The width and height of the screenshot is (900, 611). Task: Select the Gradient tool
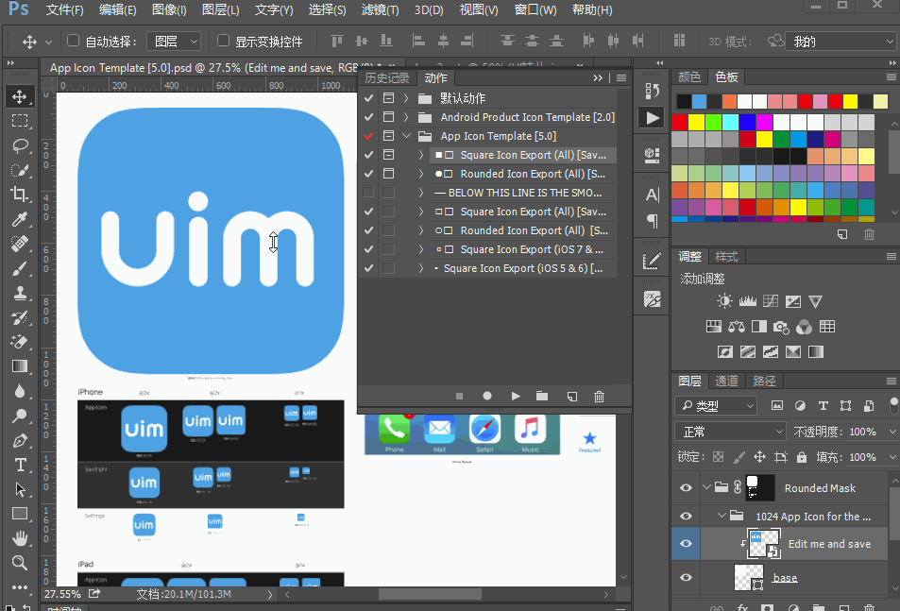[20, 366]
